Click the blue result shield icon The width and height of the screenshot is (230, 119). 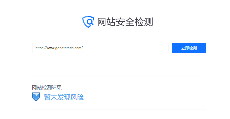36,97
